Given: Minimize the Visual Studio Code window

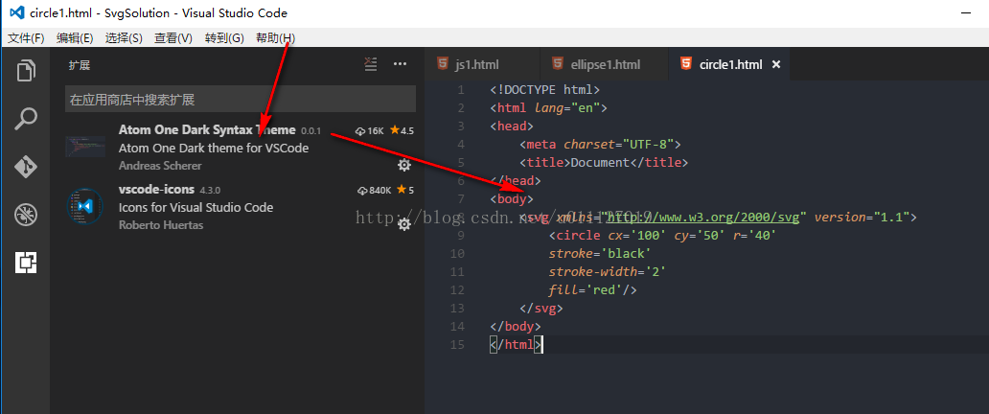Looking at the screenshot, I should click(x=966, y=12).
